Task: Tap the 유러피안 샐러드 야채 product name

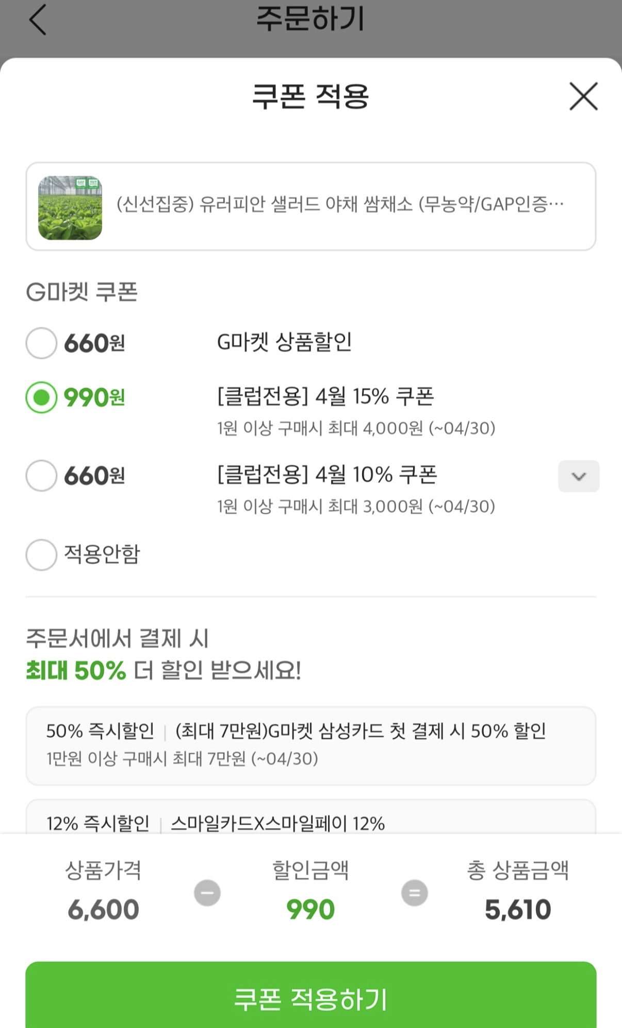Action: tap(340, 204)
